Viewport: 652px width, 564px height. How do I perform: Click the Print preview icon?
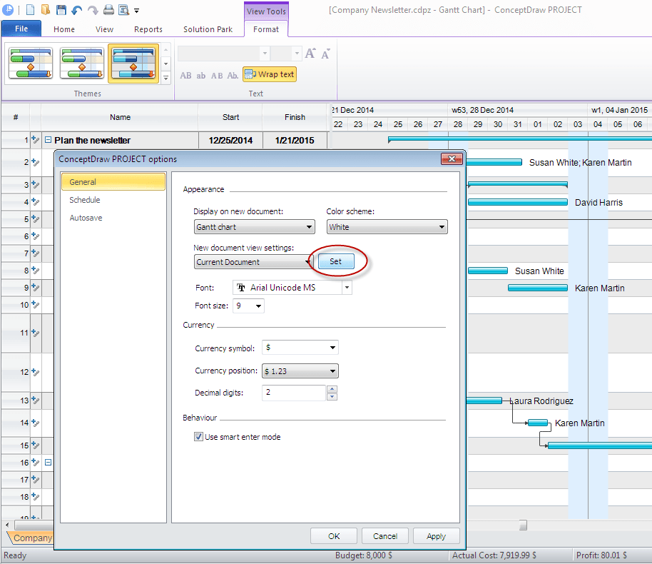click(124, 9)
